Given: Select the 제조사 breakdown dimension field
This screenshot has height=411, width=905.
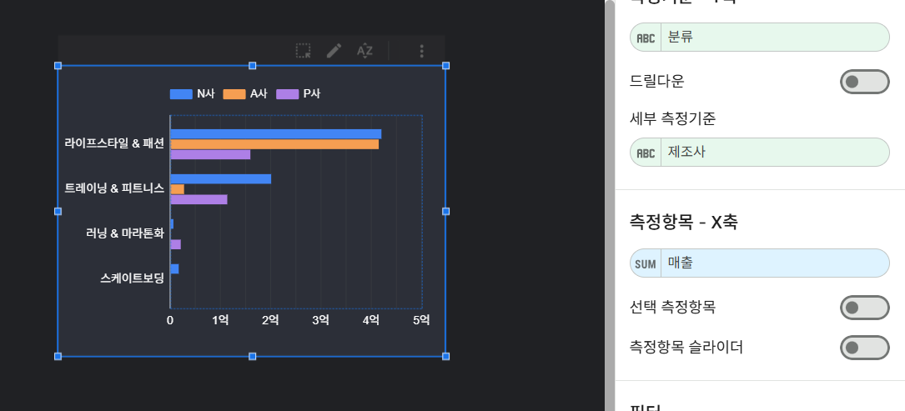Looking at the screenshot, I should tap(760, 153).
